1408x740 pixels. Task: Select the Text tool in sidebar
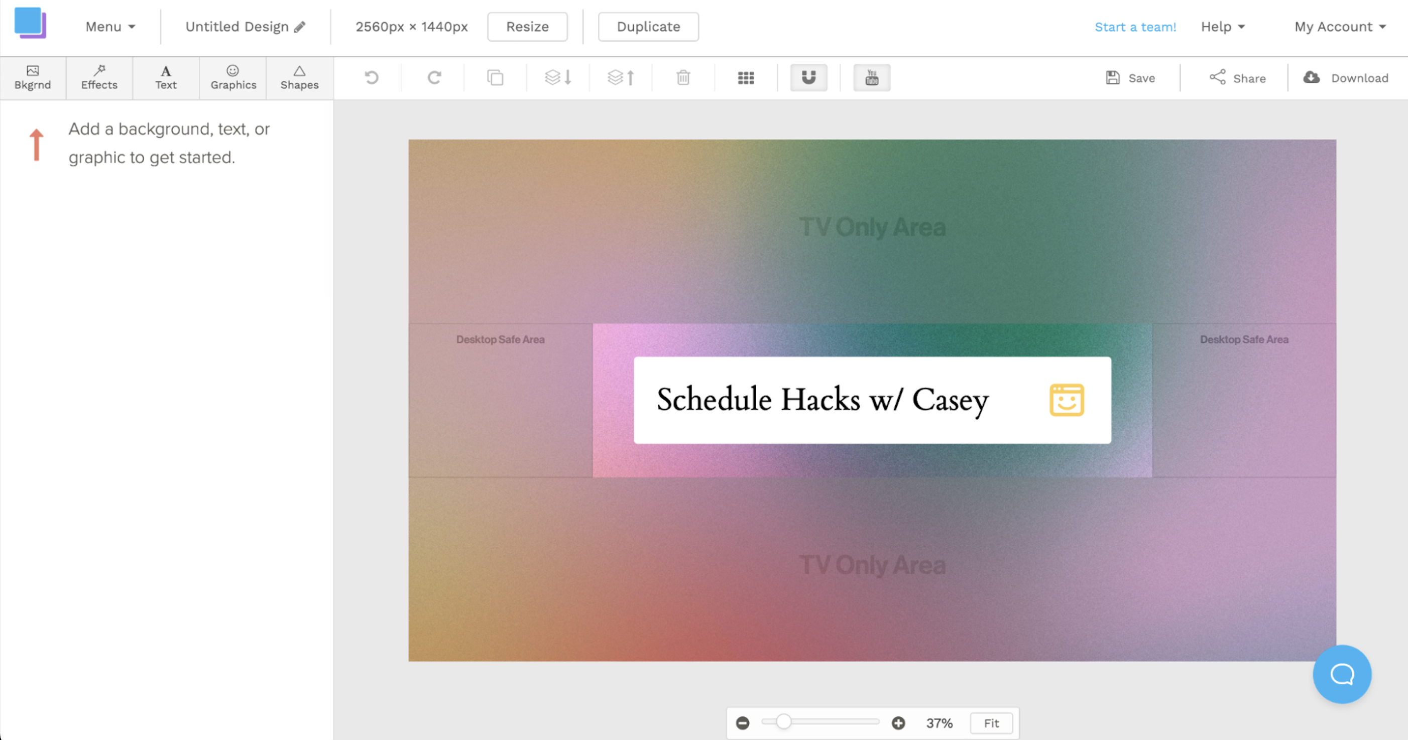click(x=166, y=76)
